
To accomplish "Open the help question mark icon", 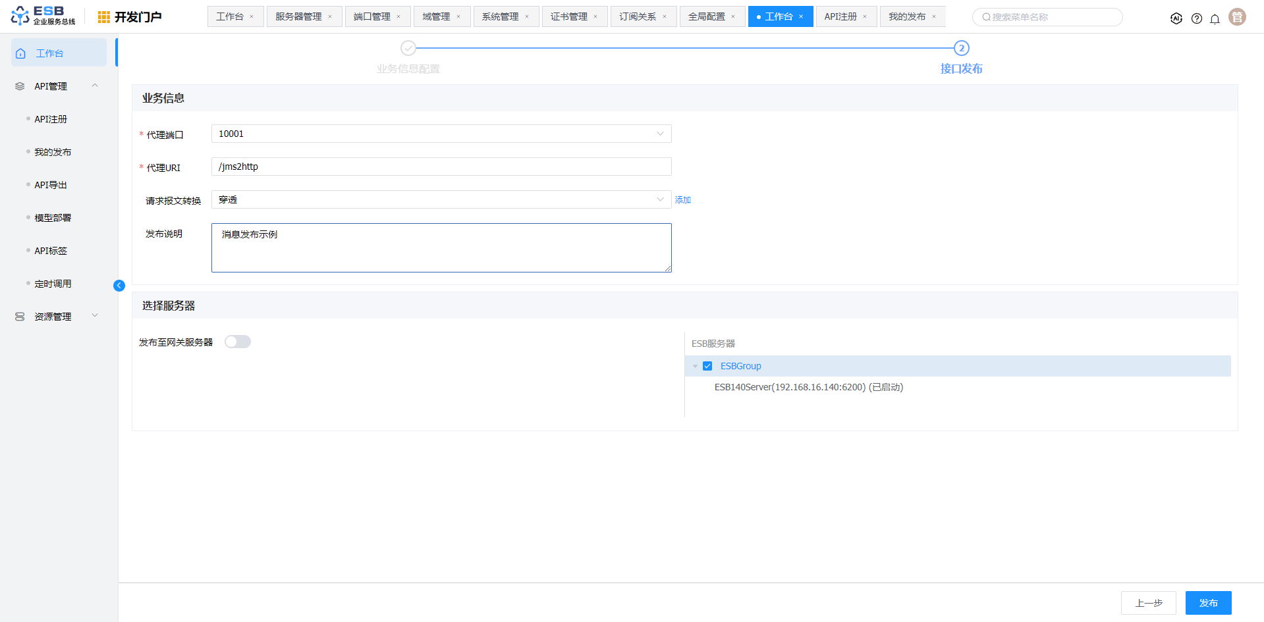I will pyautogui.click(x=1196, y=18).
